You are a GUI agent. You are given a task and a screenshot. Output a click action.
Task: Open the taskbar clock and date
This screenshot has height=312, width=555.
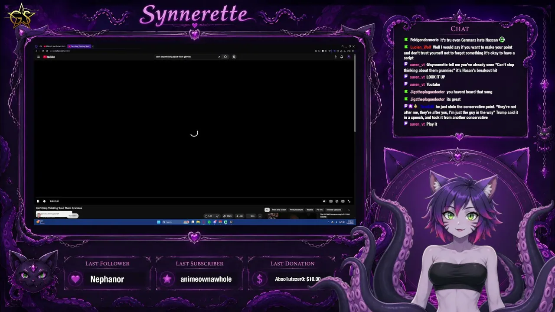point(350,222)
